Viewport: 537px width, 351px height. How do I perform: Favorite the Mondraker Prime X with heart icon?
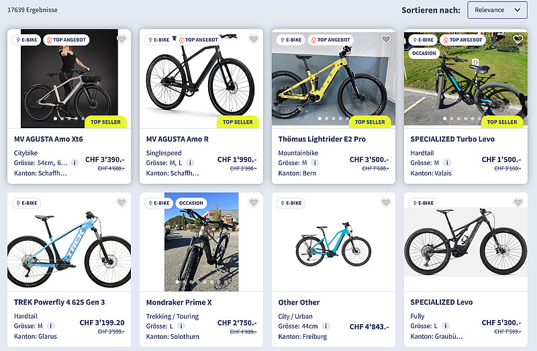pyautogui.click(x=254, y=203)
